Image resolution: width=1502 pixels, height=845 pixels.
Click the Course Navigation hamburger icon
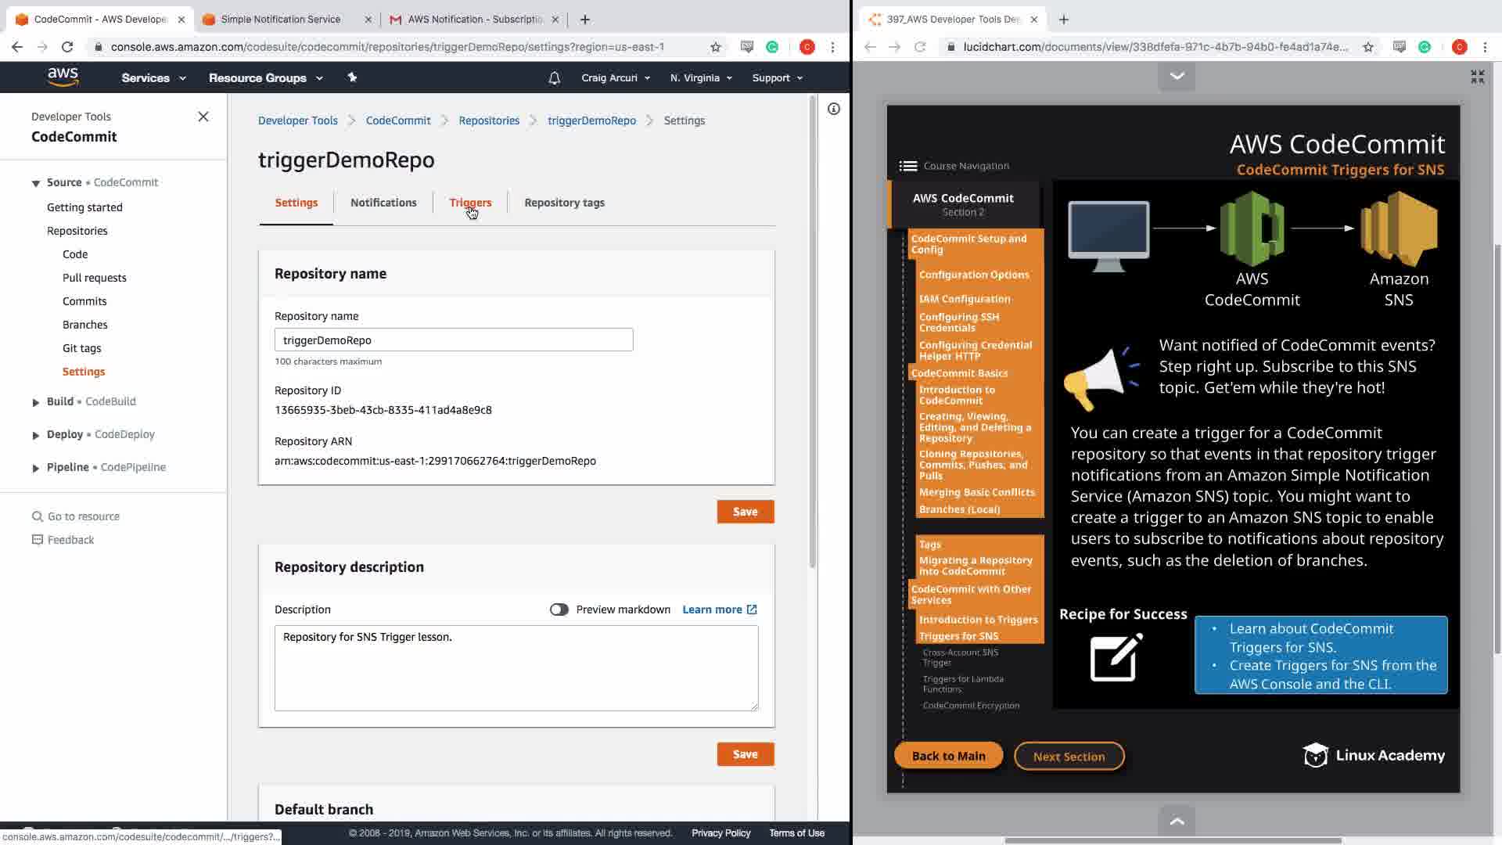click(907, 166)
